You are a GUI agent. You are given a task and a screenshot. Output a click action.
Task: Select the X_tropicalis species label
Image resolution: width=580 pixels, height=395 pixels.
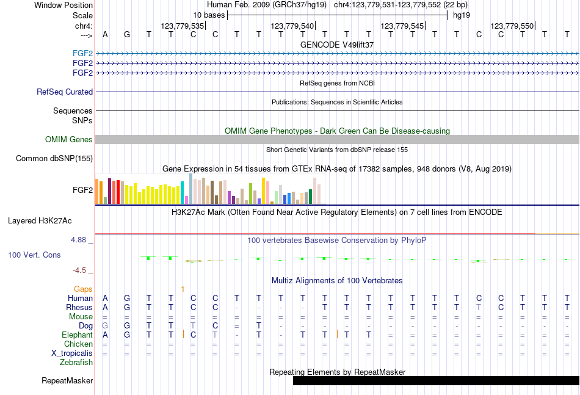click(x=72, y=353)
